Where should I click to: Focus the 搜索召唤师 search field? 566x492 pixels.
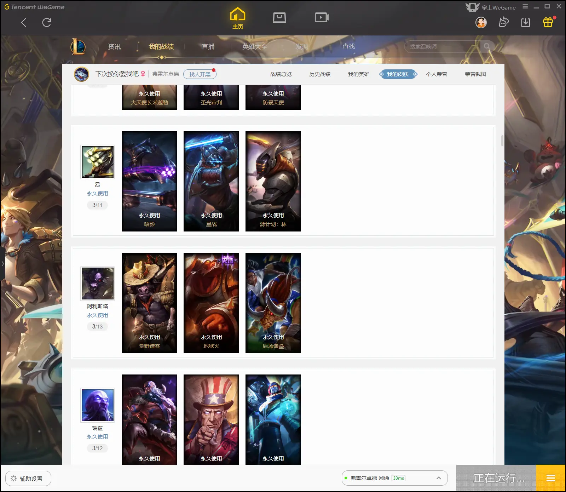[x=442, y=46]
